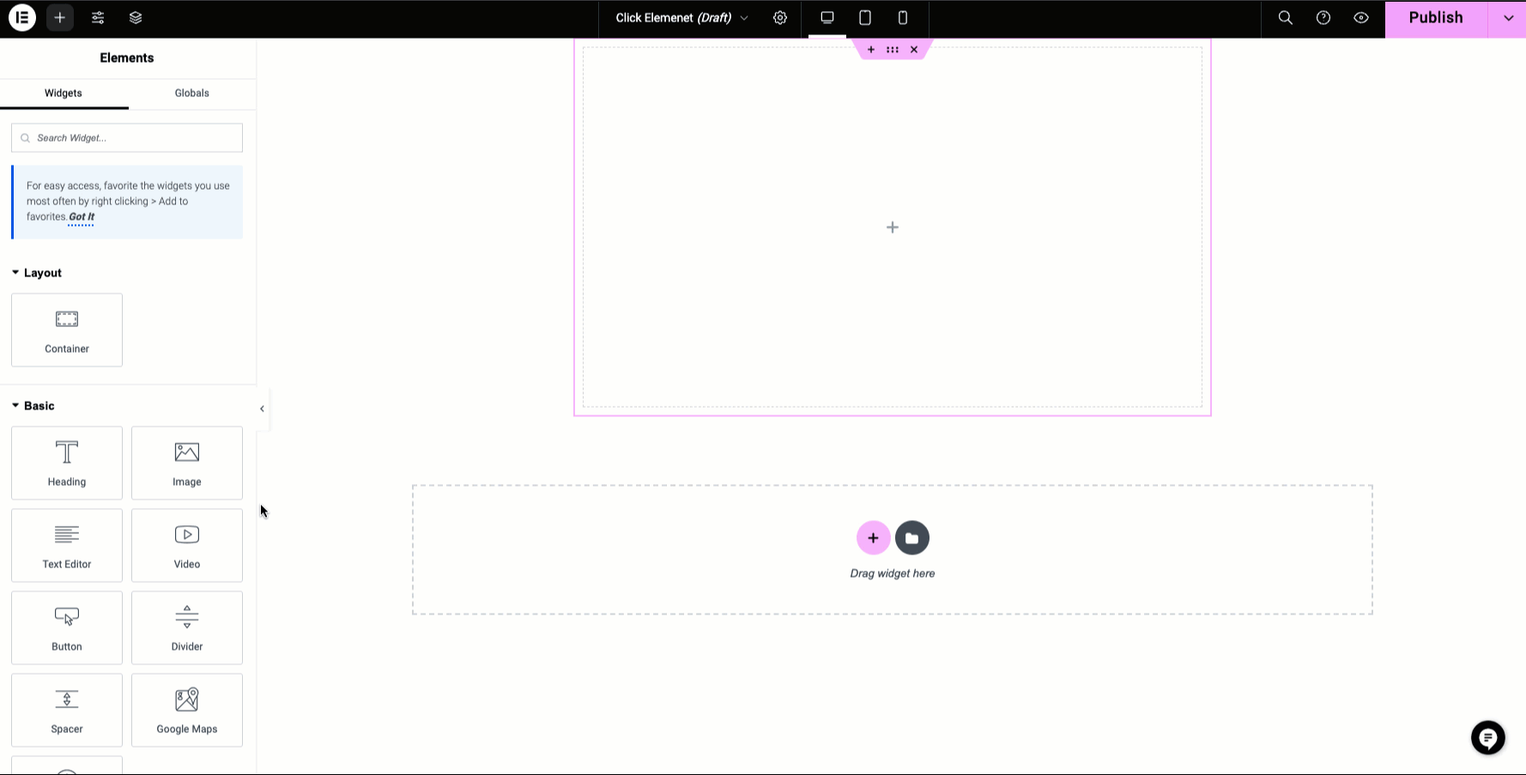Select the Container layout element

coord(66,330)
